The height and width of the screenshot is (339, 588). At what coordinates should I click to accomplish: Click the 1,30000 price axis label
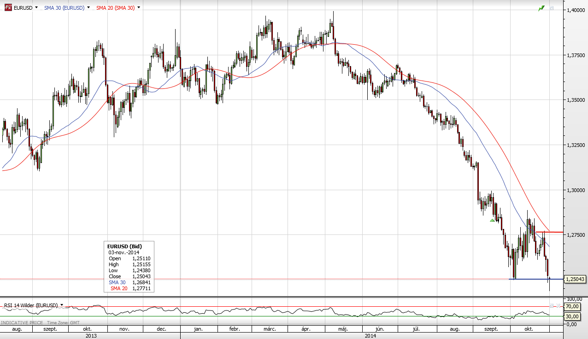pyautogui.click(x=576, y=190)
